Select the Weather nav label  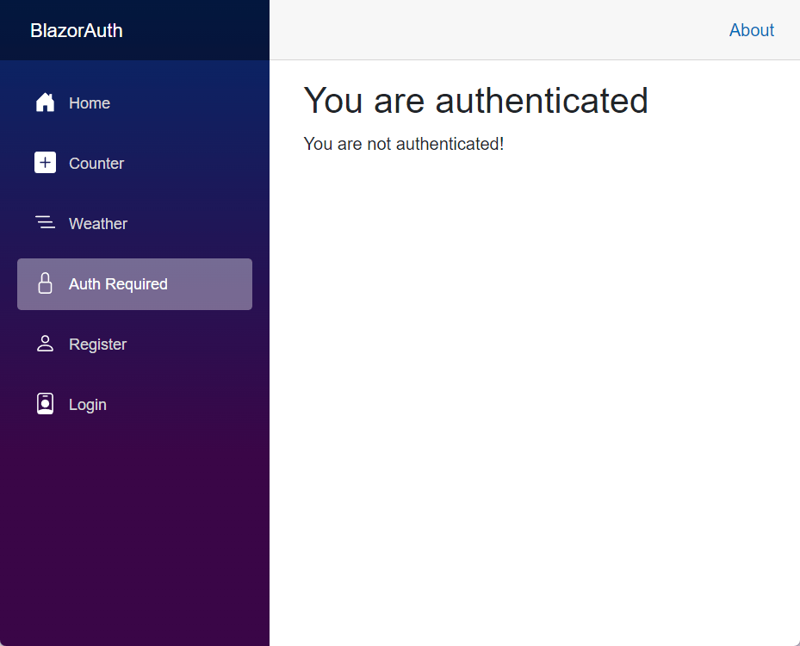98,223
